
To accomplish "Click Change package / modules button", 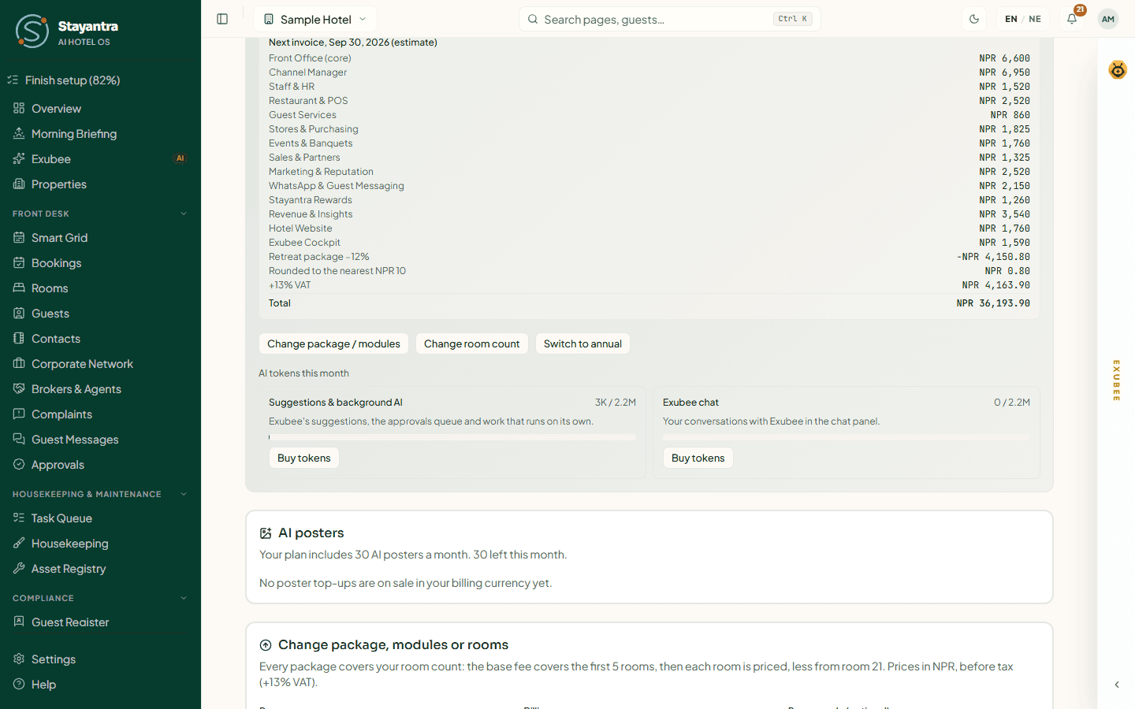I will [333, 343].
